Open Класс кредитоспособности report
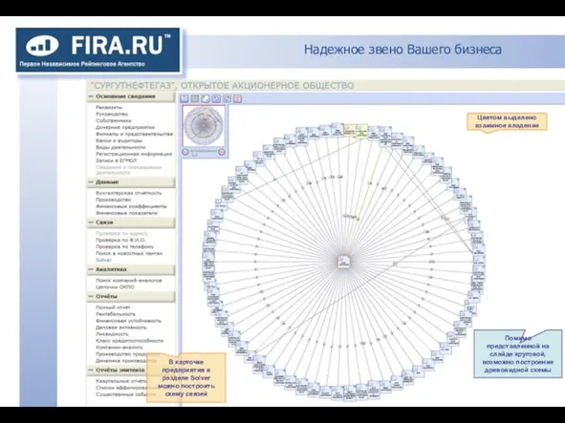 (129, 341)
